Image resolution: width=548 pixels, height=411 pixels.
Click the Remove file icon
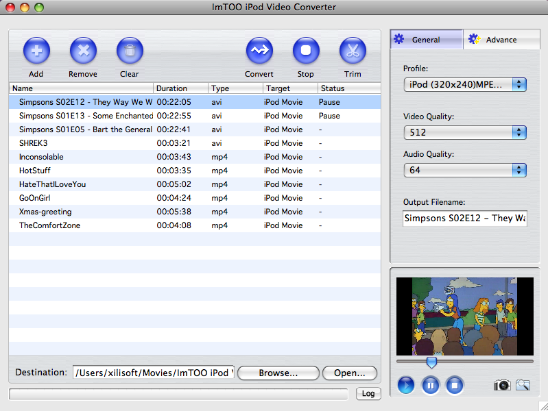tap(83, 51)
